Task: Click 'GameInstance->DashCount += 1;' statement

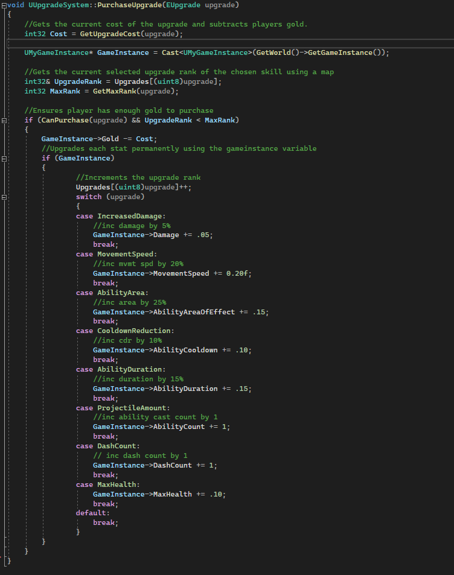Action: coord(155,465)
